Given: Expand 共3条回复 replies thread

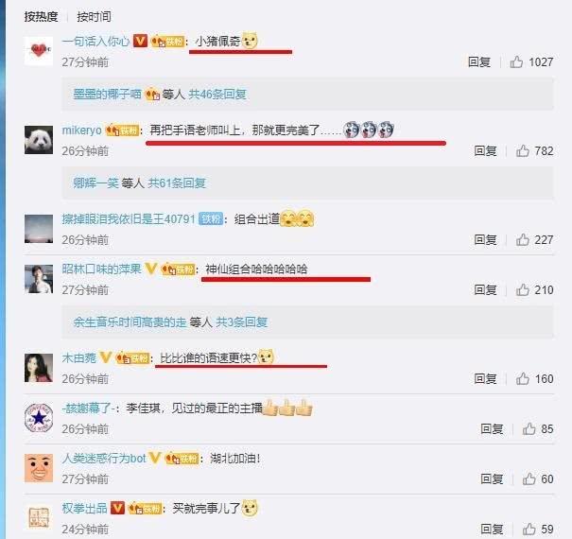Looking at the screenshot, I should [241, 322].
